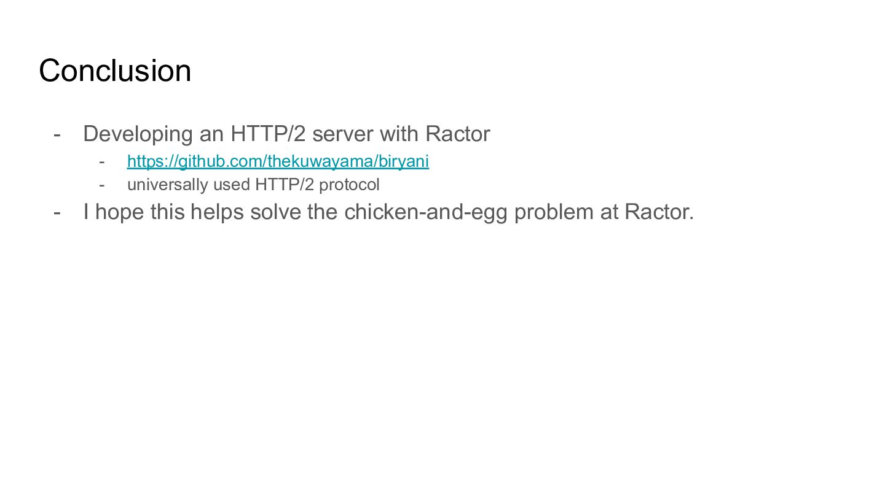Click 'Ractor.' at the end of the last bullet
The width and height of the screenshot is (885, 497).
pos(659,212)
